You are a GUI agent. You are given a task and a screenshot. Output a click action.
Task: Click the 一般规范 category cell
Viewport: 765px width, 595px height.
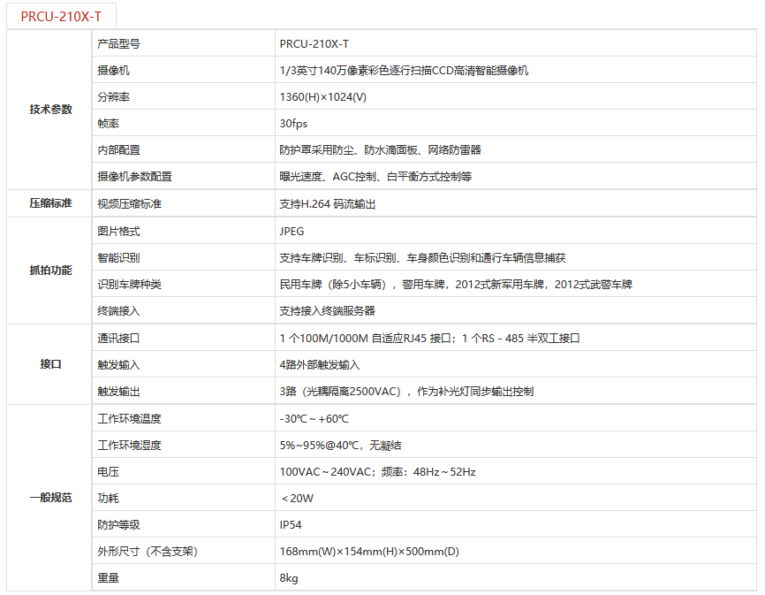pos(50,498)
